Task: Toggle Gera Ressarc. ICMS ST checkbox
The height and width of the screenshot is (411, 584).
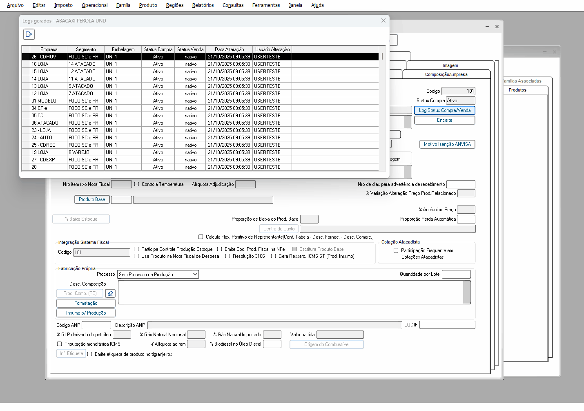Action: click(274, 256)
